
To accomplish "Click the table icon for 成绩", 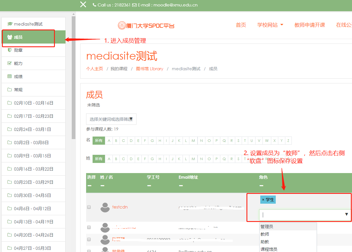I will 10,76.
